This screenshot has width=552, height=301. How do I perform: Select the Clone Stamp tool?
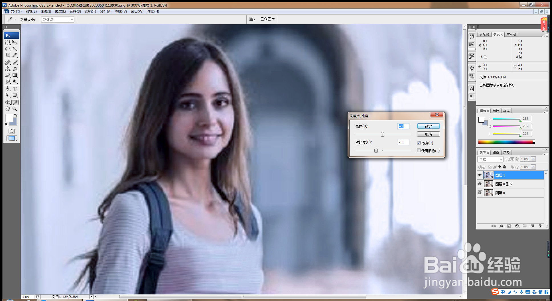8,69
